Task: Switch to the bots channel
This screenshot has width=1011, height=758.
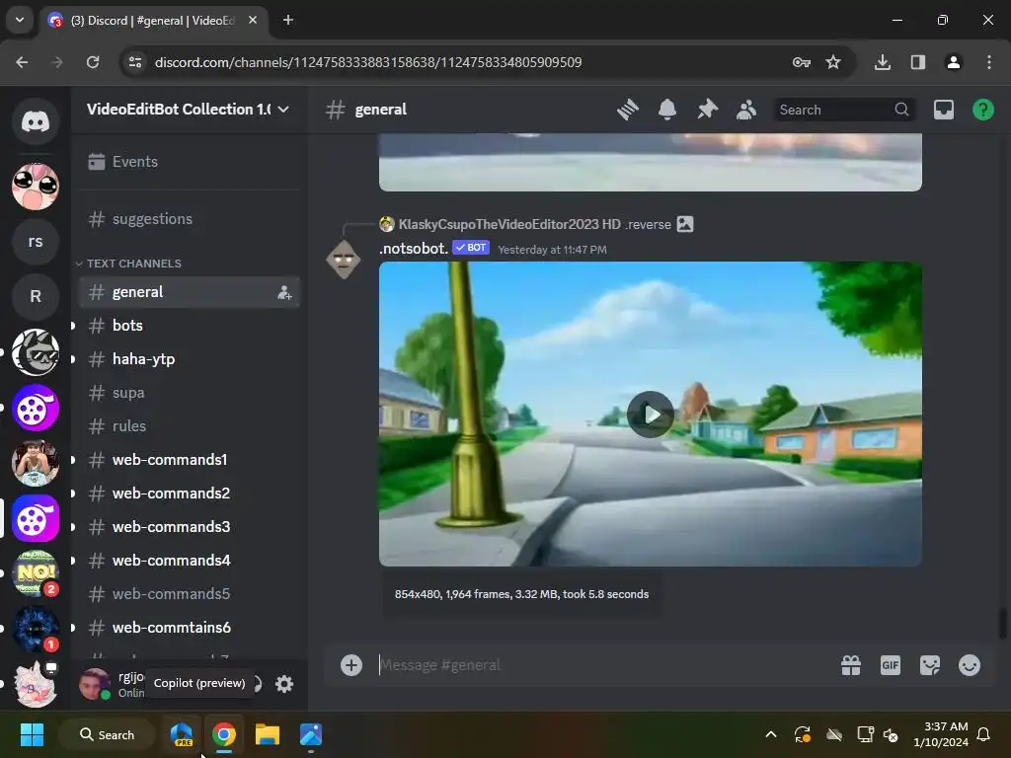Action: tap(189, 326)
